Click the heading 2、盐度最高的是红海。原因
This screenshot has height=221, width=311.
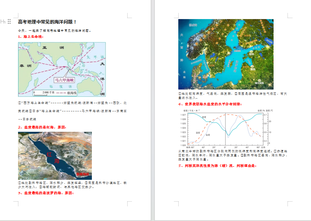tap(42, 127)
